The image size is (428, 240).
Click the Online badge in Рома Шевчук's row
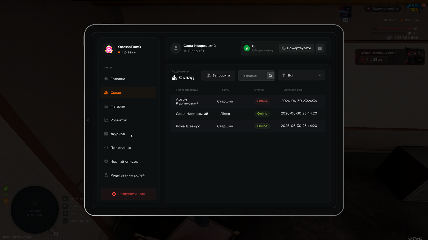click(262, 126)
